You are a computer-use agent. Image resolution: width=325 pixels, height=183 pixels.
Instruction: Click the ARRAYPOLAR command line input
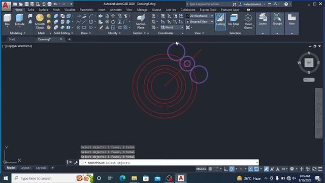point(169,163)
